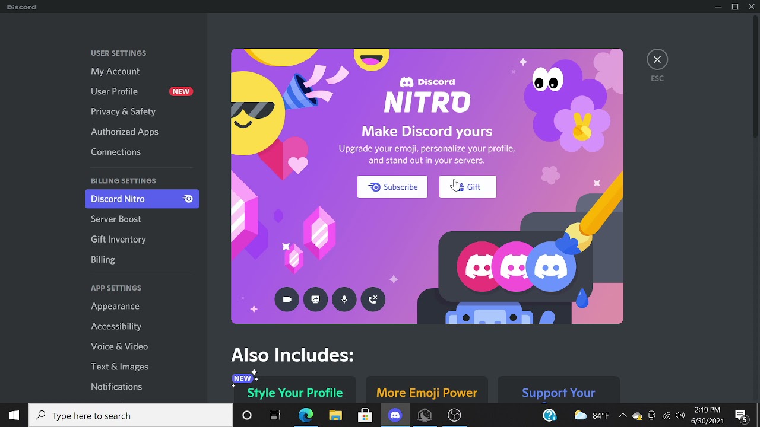Close settings with the ESC X button
760x427 pixels.
657,59
